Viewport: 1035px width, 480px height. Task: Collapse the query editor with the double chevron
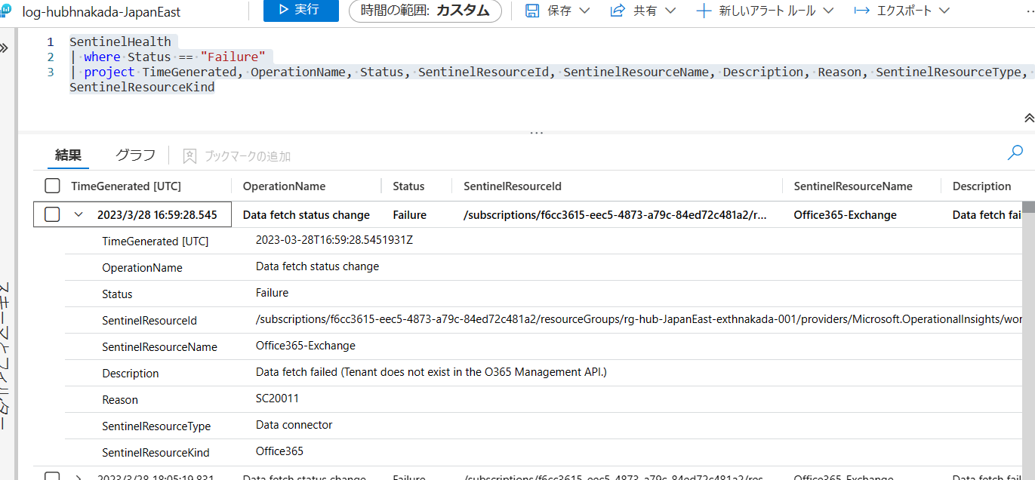1028,118
